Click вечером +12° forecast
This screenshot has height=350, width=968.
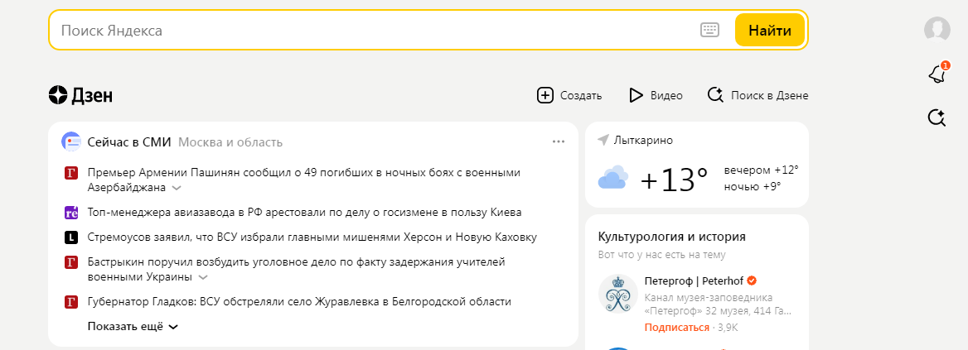tap(761, 170)
